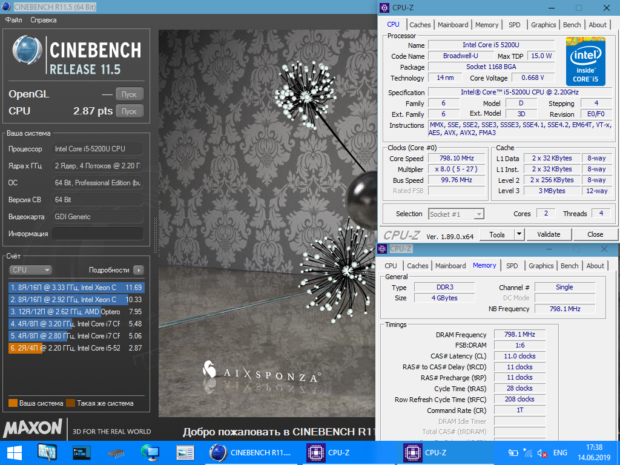Click the rendered Cinebench scene image
620x465 pixels.
click(267, 223)
